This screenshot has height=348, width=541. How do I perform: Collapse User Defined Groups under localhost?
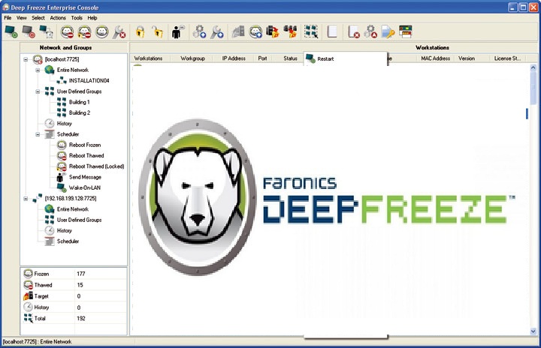coord(38,91)
